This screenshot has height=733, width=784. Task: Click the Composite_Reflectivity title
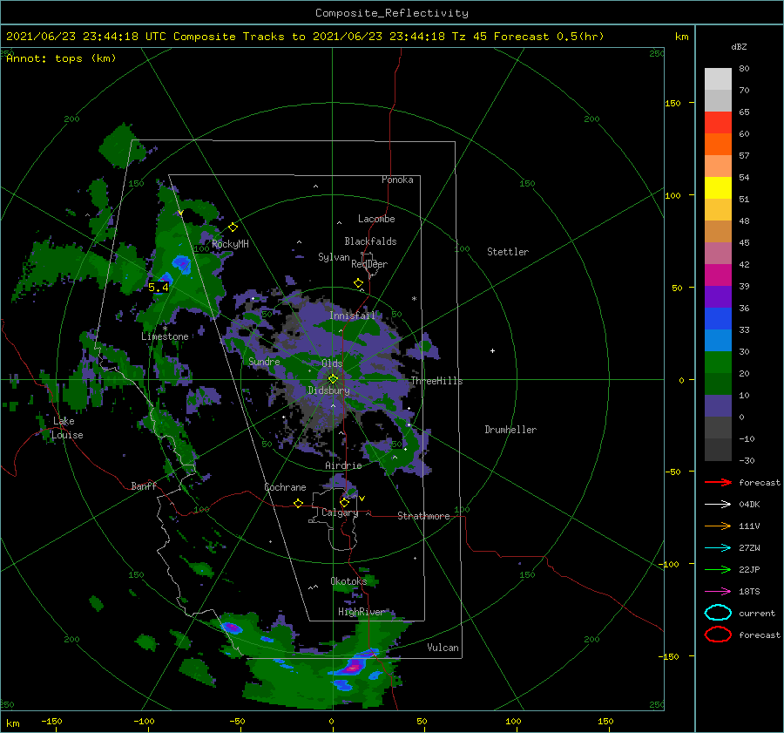pos(392,13)
